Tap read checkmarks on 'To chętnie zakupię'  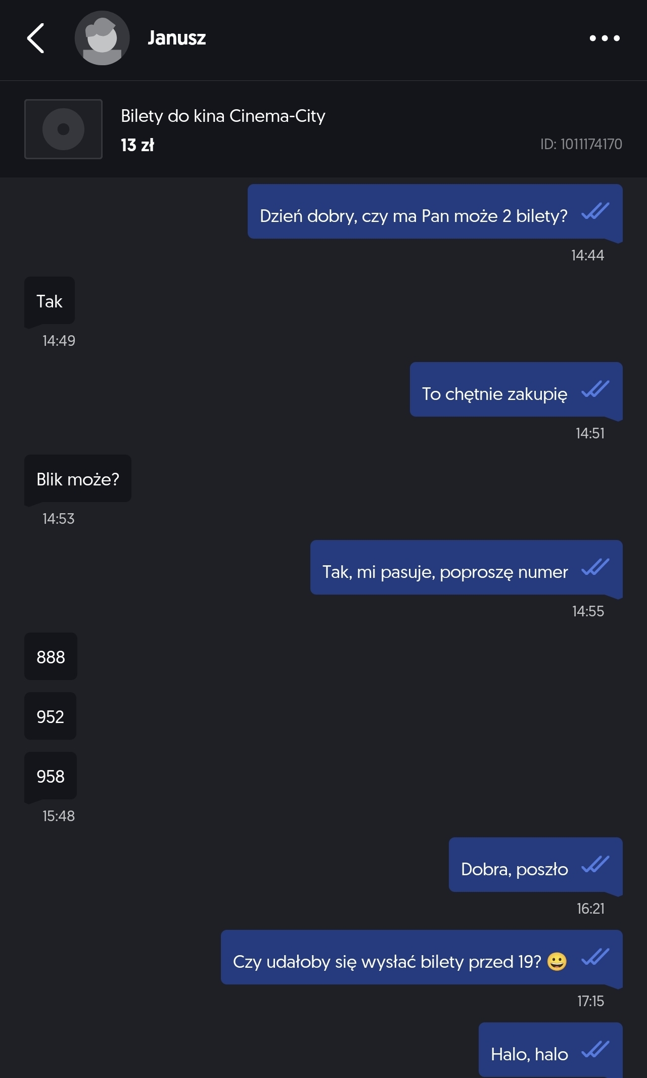click(595, 389)
